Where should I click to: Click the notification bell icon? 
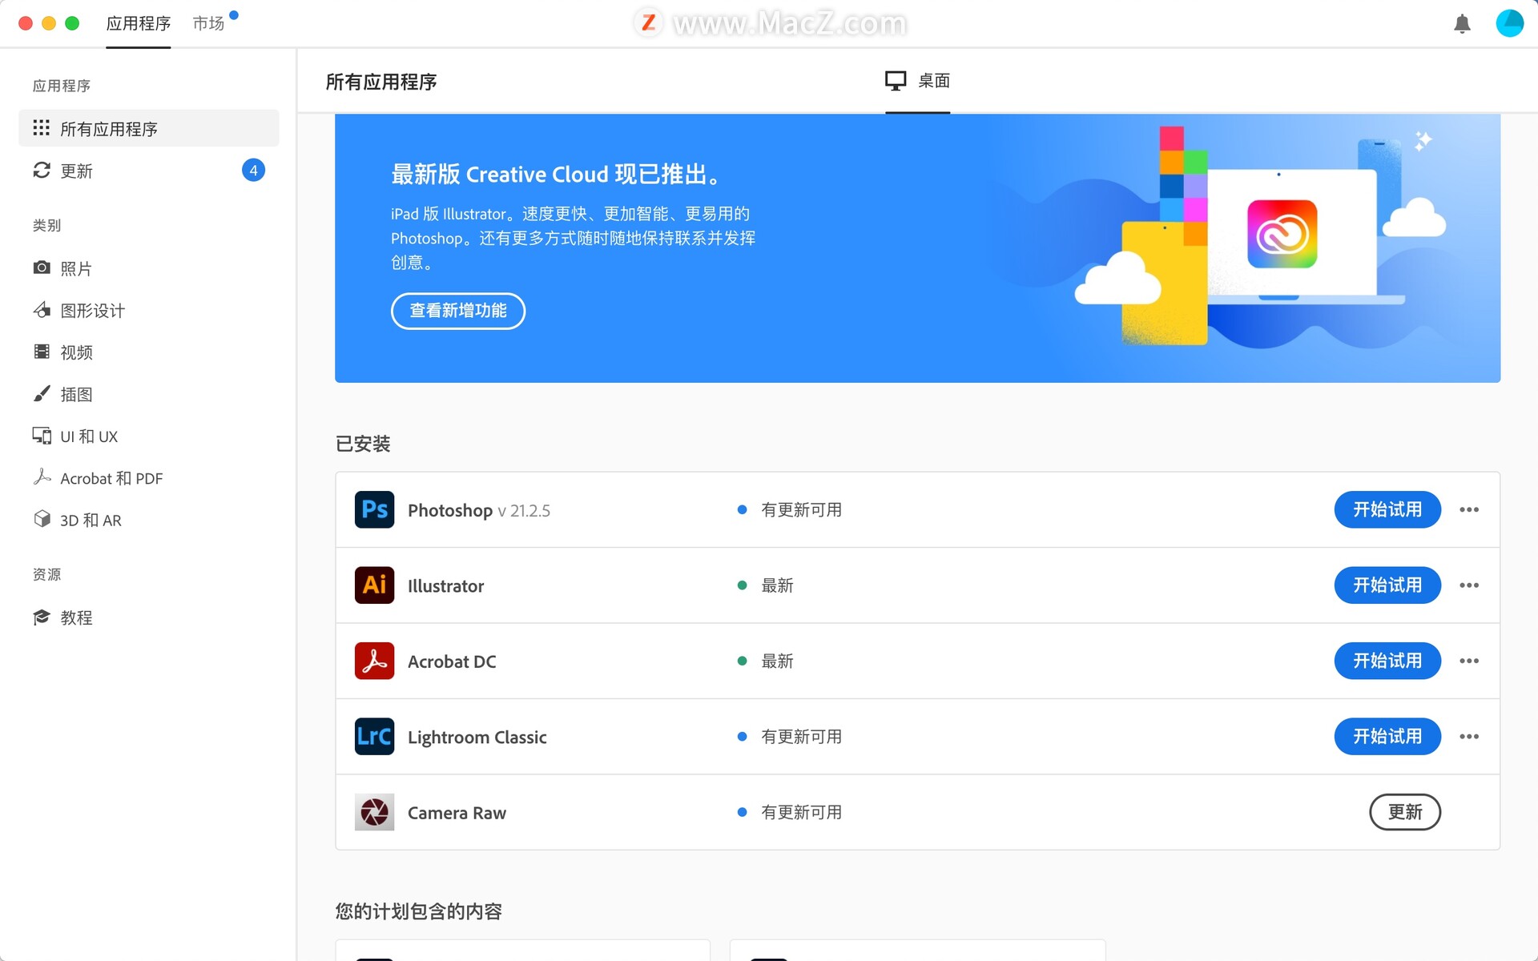pos(1462,24)
